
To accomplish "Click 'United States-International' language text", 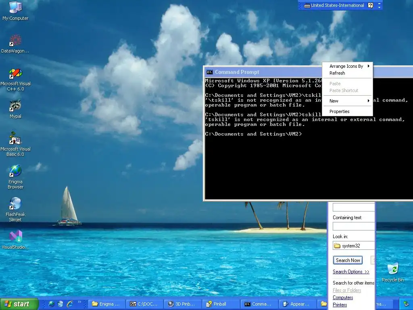I will pyautogui.click(x=337, y=5).
